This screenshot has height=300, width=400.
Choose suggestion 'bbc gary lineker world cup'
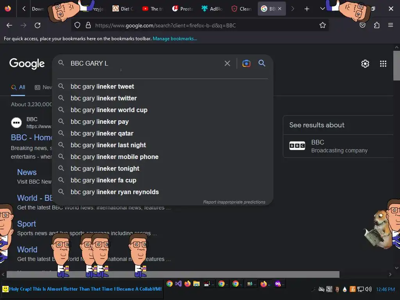pyautogui.click(x=163, y=110)
